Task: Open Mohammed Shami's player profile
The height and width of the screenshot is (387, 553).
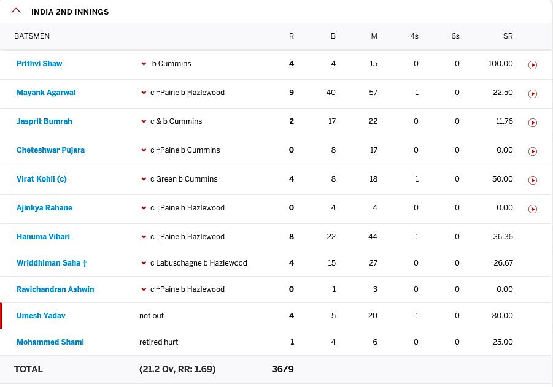Action: 50,342
